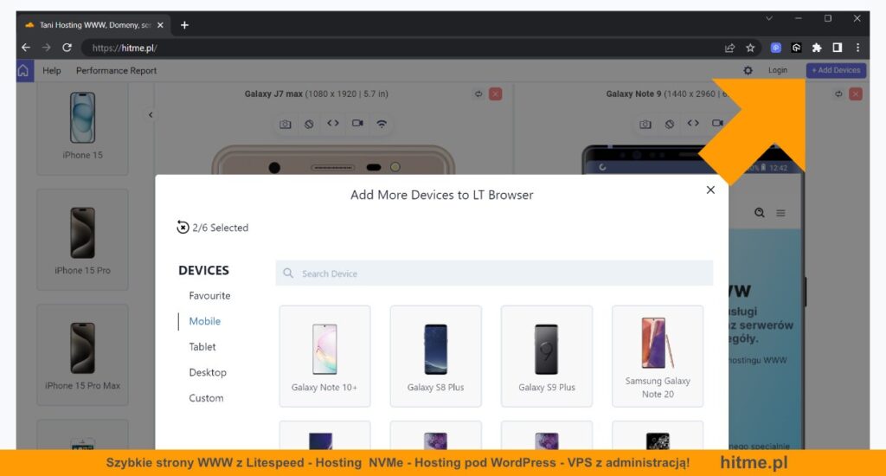Choose iPhone 15 Pro in sidebar

coord(82,240)
